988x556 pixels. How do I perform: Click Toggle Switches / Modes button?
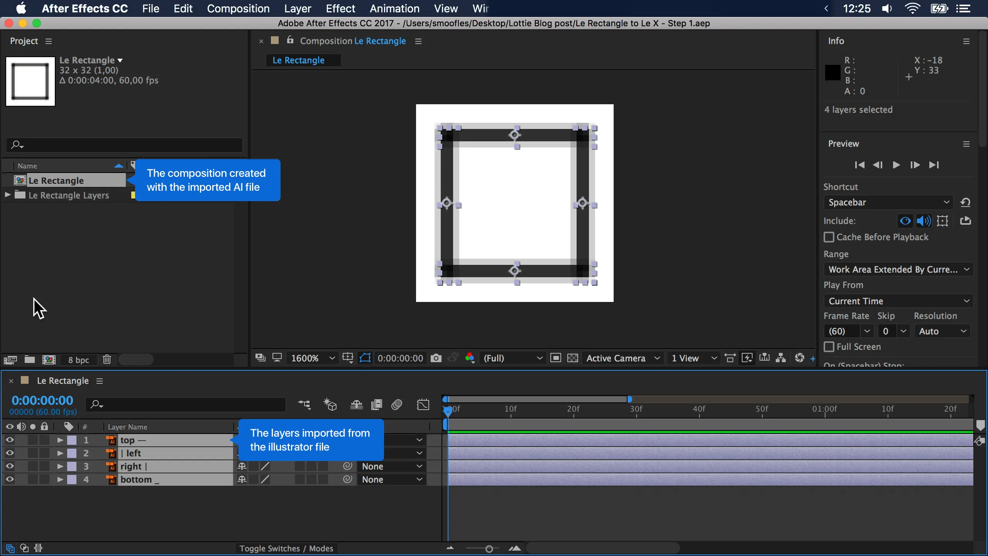coord(286,548)
